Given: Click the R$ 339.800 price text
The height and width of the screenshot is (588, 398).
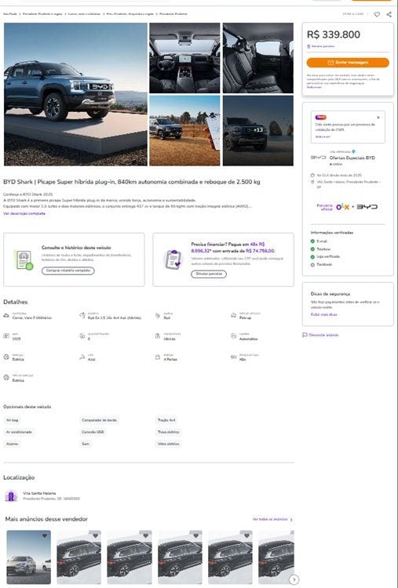Looking at the screenshot, I should click(x=334, y=34).
